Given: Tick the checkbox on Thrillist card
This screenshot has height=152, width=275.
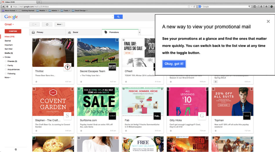Looking at the screenshot, I should point(34,40).
